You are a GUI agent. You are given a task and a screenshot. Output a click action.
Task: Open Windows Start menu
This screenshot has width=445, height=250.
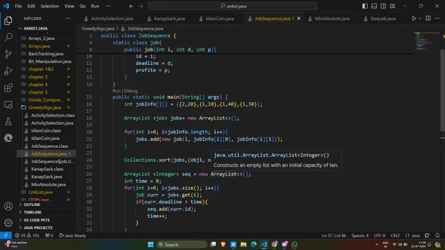(151, 244)
